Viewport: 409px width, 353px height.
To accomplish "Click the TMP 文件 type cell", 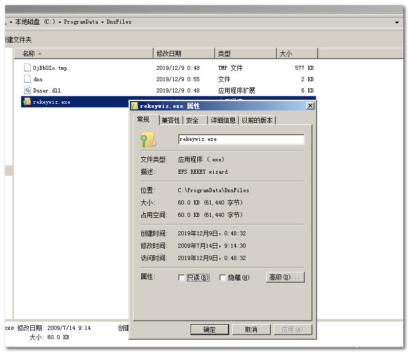I will click(230, 68).
